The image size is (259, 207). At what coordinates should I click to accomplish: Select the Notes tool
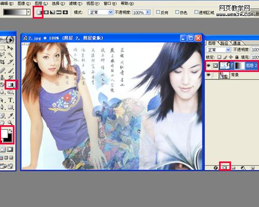click(3, 115)
